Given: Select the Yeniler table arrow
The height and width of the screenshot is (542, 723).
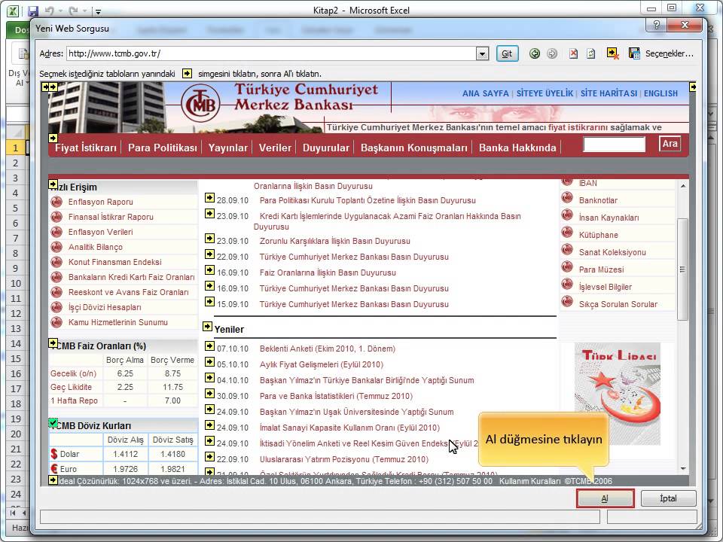Looking at the screenshot, I should [208, 326].
